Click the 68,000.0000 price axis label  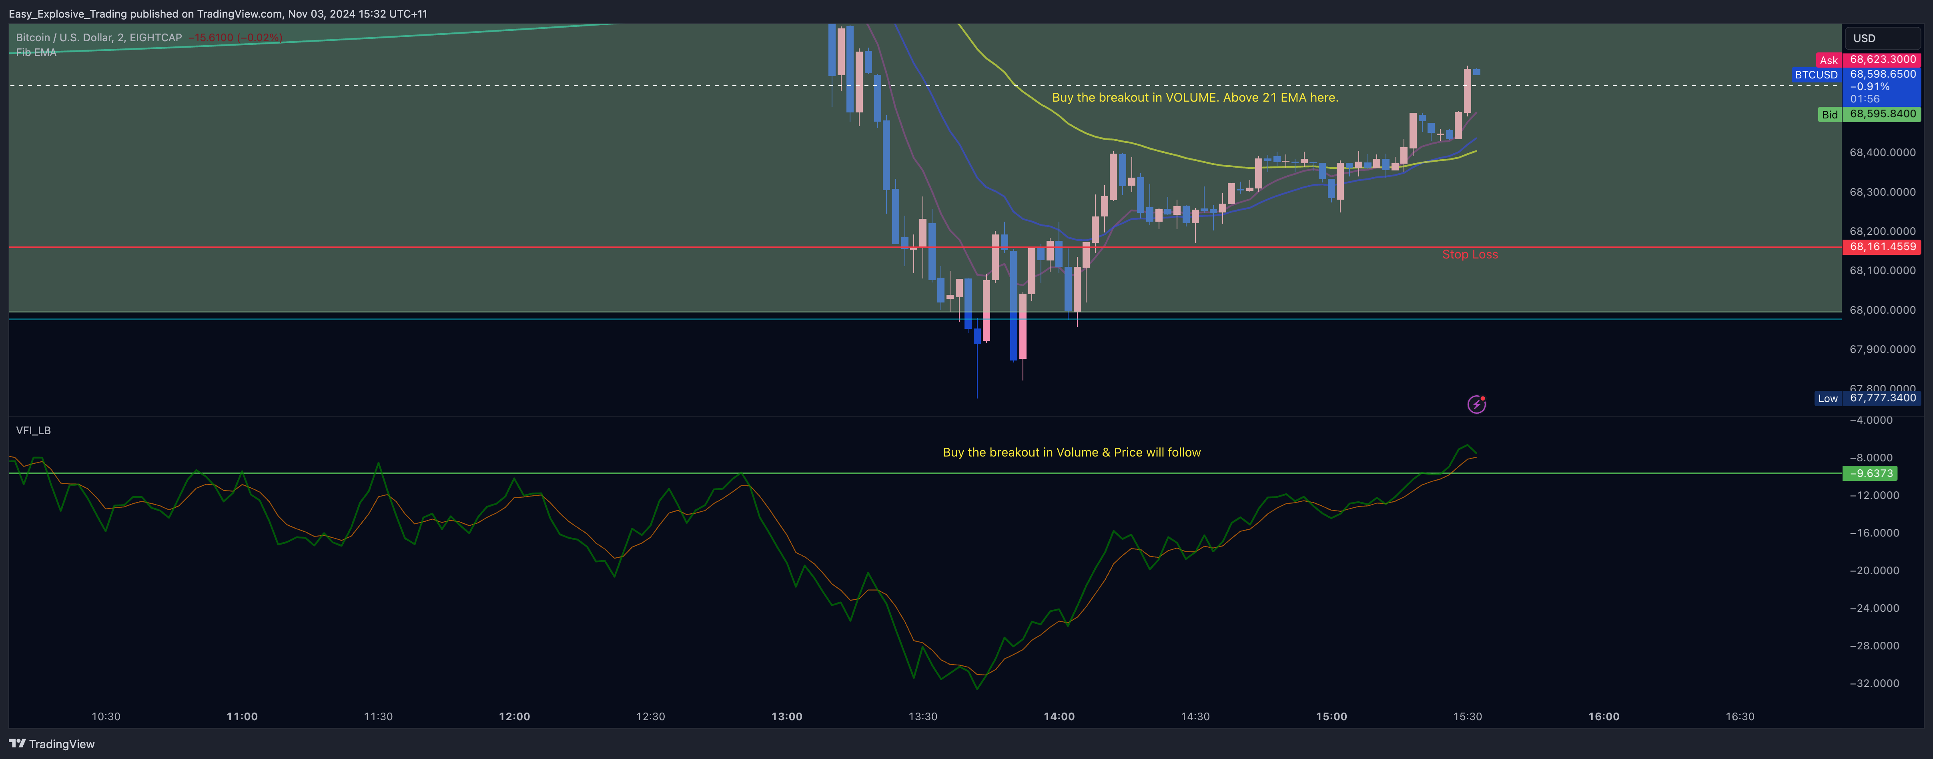(1882, 310)
